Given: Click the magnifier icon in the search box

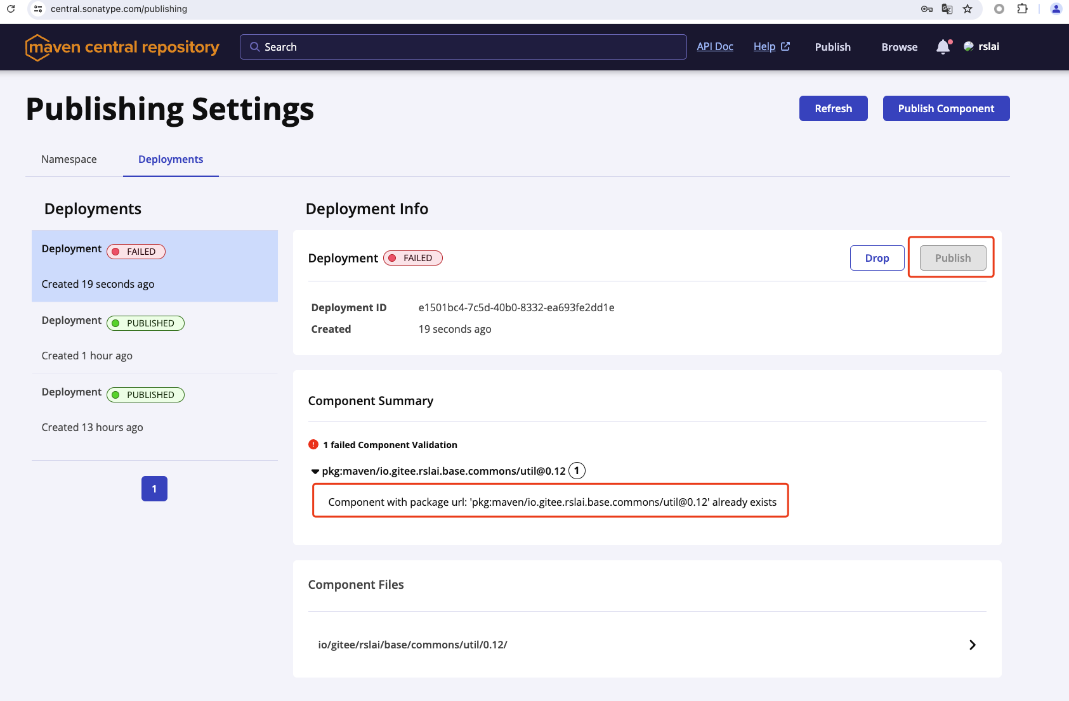Looking at the screenshot, I should click(x=255, y=47).
